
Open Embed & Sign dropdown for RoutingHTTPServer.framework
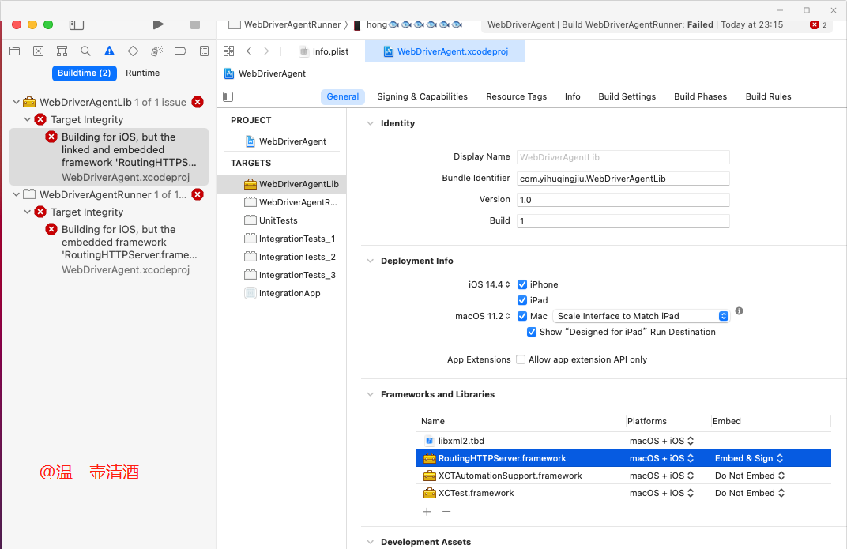[749, 458]
